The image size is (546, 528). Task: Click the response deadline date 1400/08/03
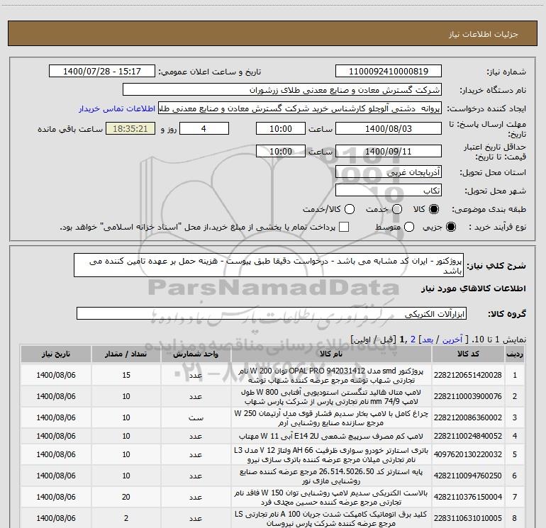tap(389, 128)
